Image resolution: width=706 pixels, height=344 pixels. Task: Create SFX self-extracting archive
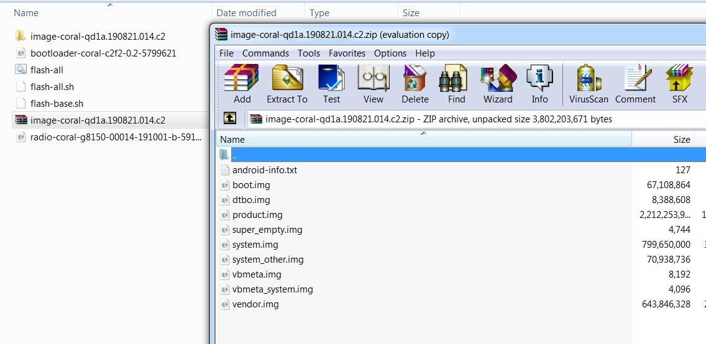(x=679, y=83)
